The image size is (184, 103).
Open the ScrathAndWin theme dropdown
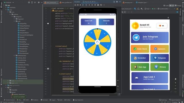tap(164, 9)
